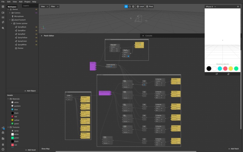Open the iPhone 8 device dropdown
Image resolution: width=243 pixels, height=152 pixels.
point(211,7)
